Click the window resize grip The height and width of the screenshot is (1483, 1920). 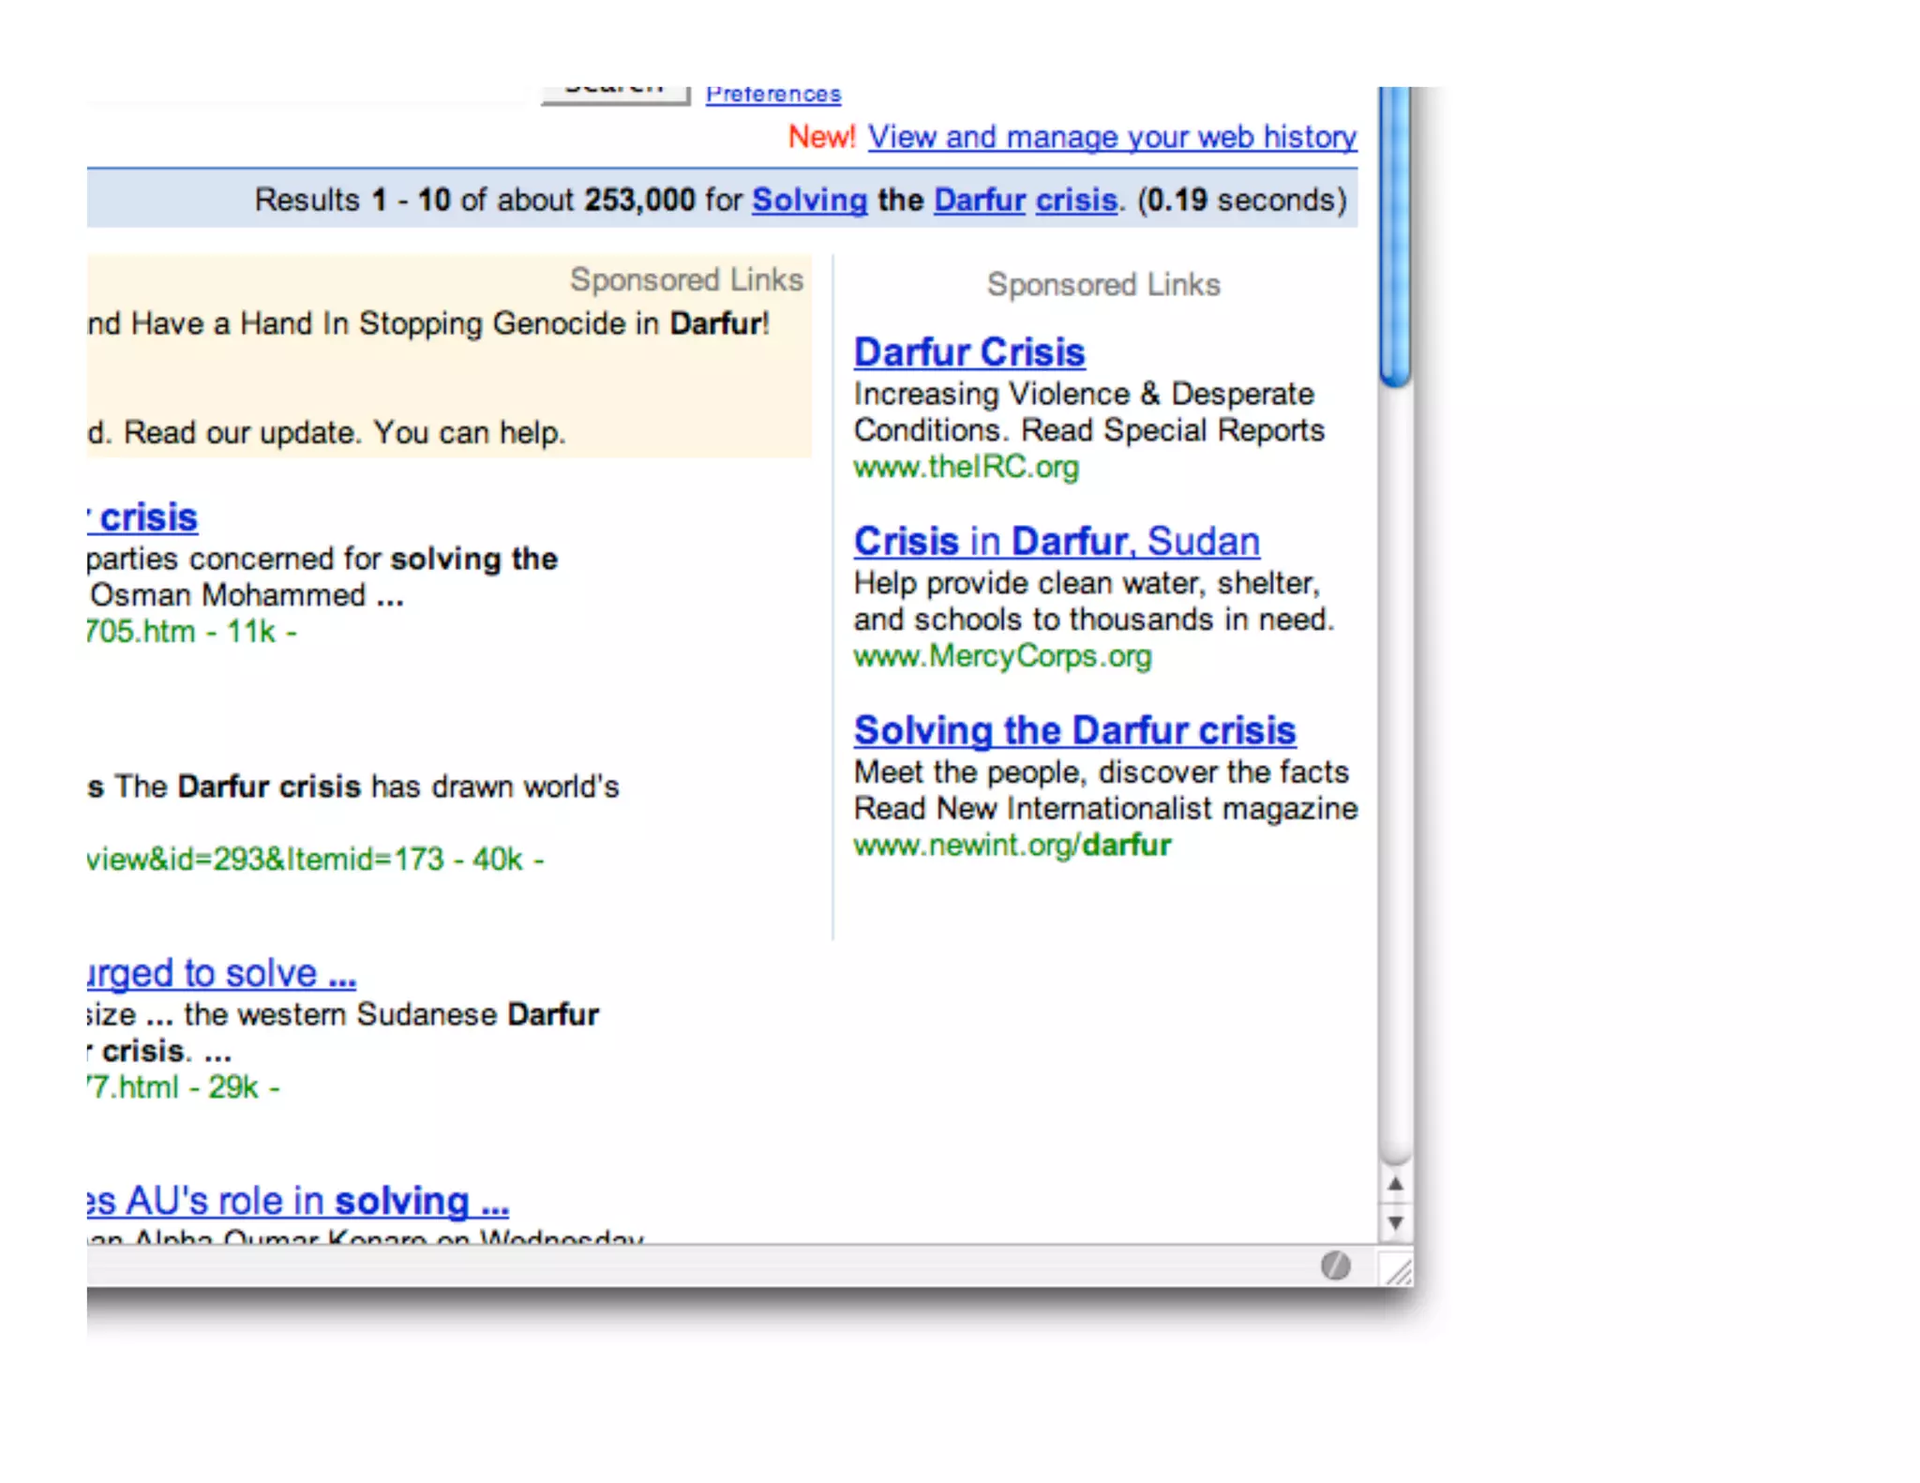1397,1269
